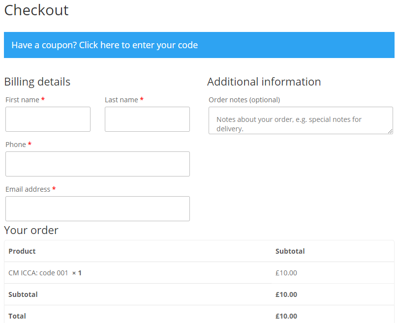Click inside the Phone field
The height and width of the screenshot is (323, 398).
98,164
